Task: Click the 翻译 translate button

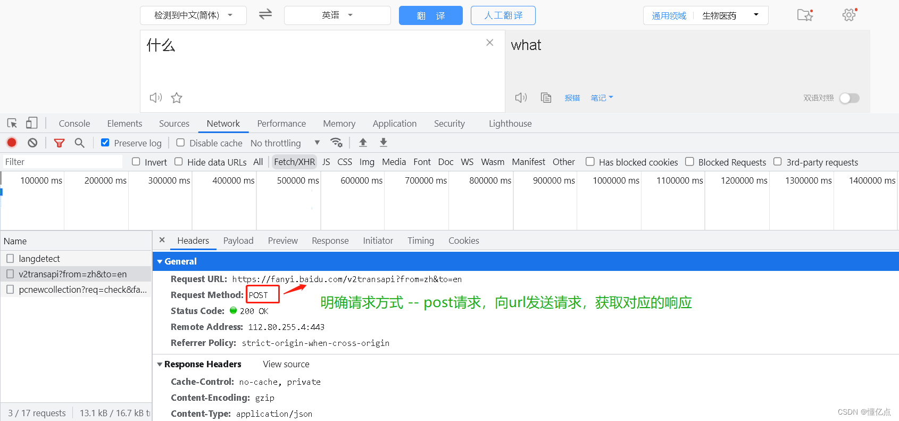Action: (x=431, y=15)
